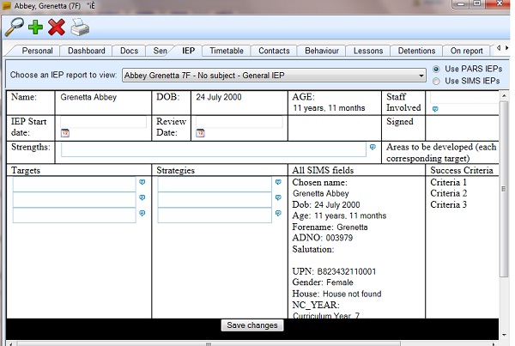Click the 'Success Criteria' column header
The height and width of the screenshot is (346, 515).
click(462, 170)
